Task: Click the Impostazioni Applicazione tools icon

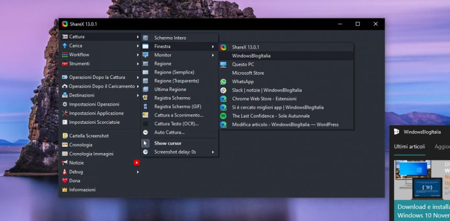Action: pos(65,113)
